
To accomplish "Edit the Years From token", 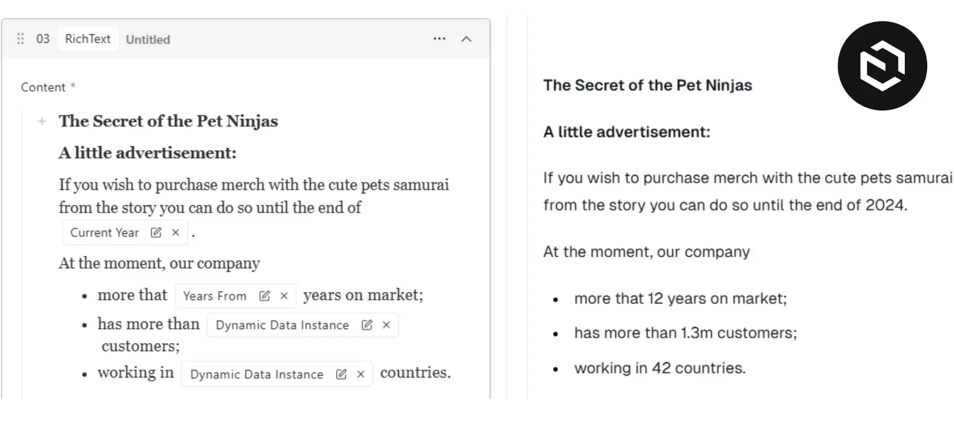I will 265,296.
